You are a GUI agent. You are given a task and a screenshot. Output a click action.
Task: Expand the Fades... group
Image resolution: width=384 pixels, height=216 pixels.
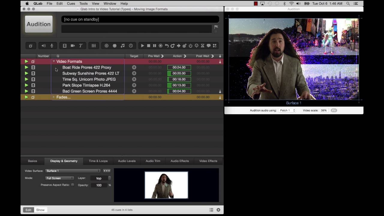[54, 97]
